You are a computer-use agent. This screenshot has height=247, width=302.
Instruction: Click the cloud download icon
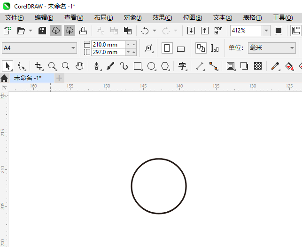click(56, 31)
